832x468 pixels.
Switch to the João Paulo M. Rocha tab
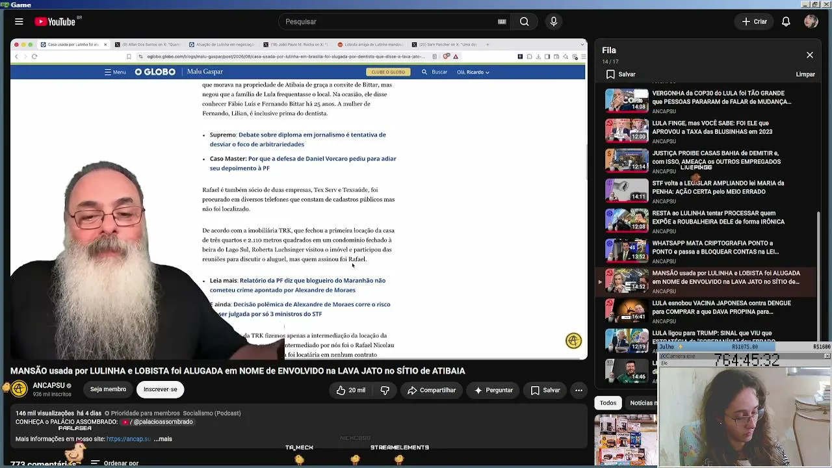pos(297,45)
